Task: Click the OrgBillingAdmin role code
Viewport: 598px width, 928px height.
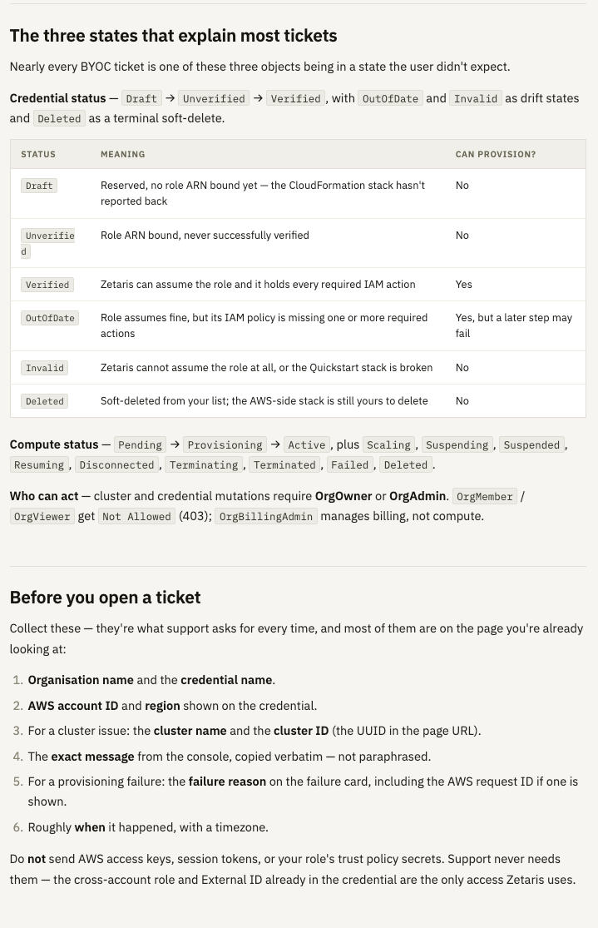Action: click(x=265, y=517)
